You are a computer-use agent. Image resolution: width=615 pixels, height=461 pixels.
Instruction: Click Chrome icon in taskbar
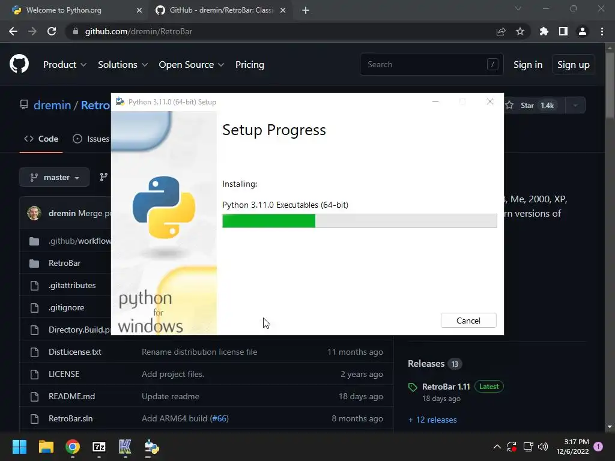73,447
